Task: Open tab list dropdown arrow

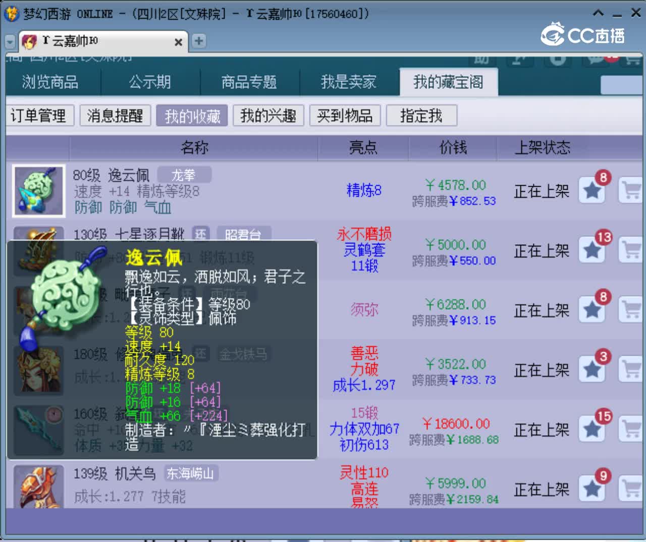Action: 10,42
